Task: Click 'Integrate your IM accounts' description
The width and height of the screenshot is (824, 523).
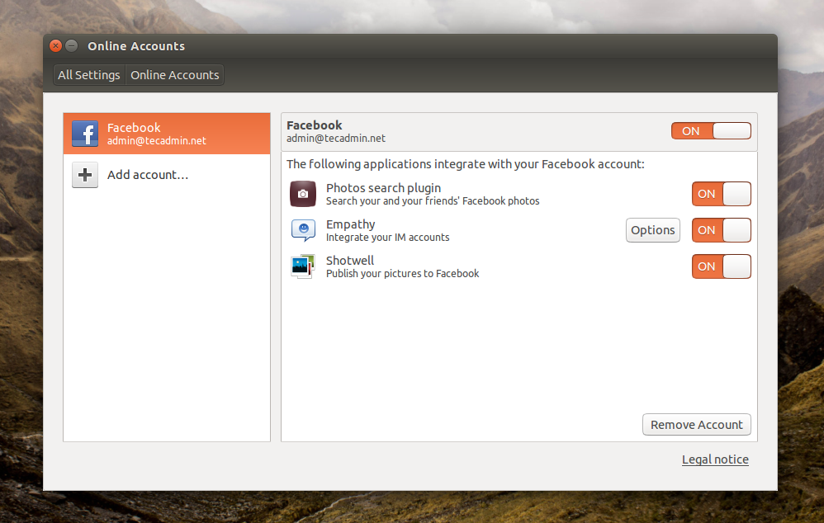Action: point(388,238)
